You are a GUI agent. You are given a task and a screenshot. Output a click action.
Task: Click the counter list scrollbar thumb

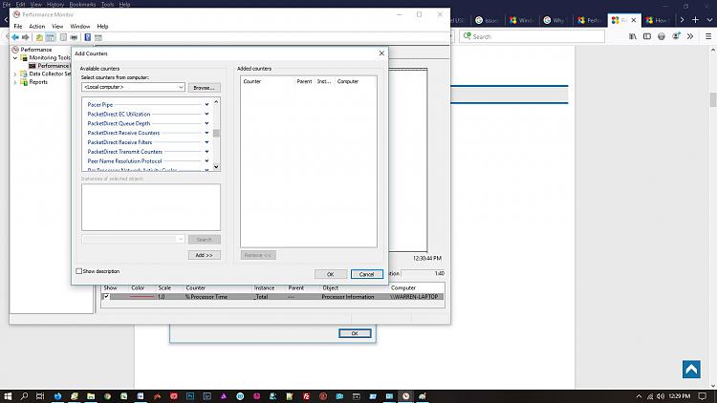pyautogui.click(x=216, y=133)
